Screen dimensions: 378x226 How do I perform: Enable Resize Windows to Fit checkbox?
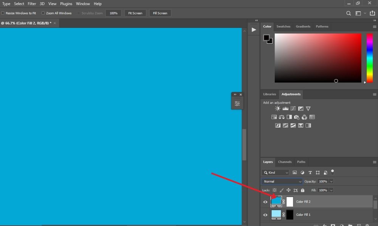coord(3,13)
